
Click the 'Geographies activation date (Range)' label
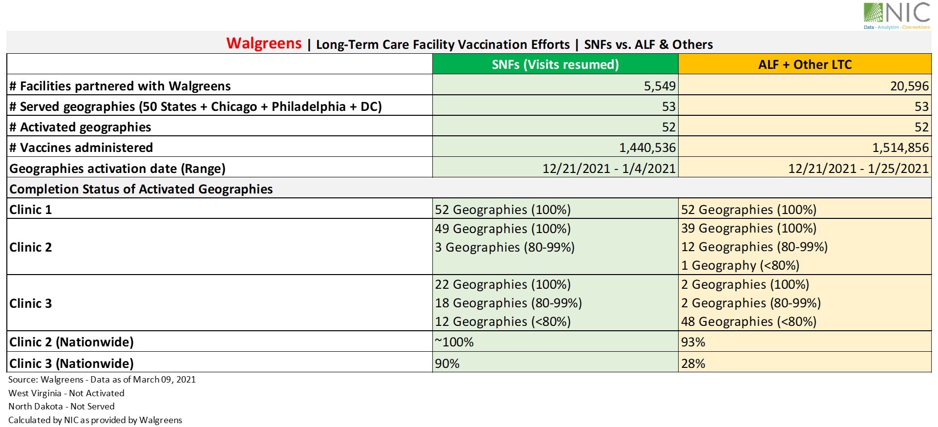click(117, 169)
